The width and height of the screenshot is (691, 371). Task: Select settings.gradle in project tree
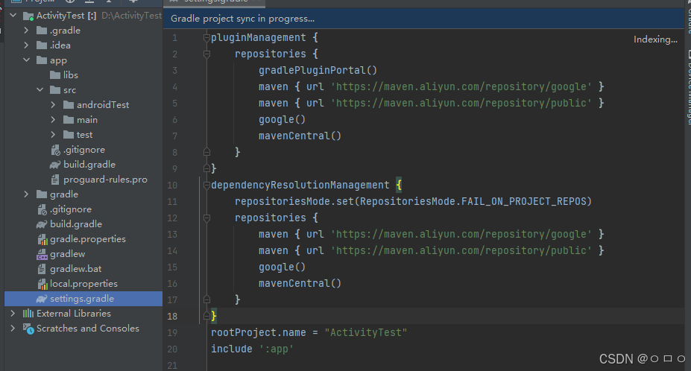click(x=83, y=299)
